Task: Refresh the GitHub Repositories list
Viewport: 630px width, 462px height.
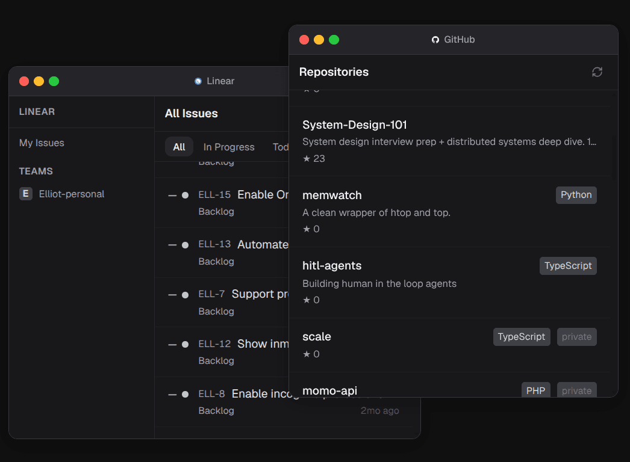Action: [597, 72]
